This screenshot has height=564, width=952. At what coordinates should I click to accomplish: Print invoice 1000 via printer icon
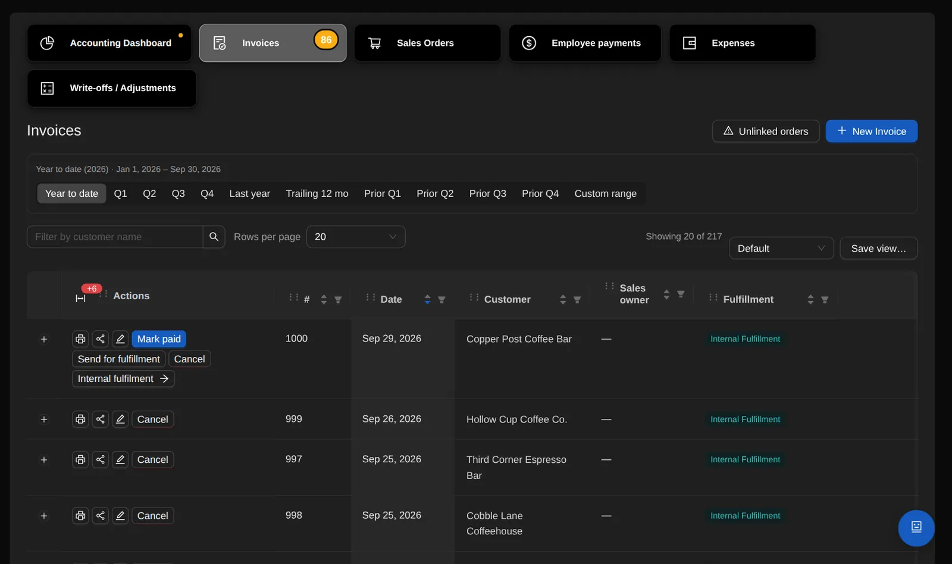pos(80,339)
